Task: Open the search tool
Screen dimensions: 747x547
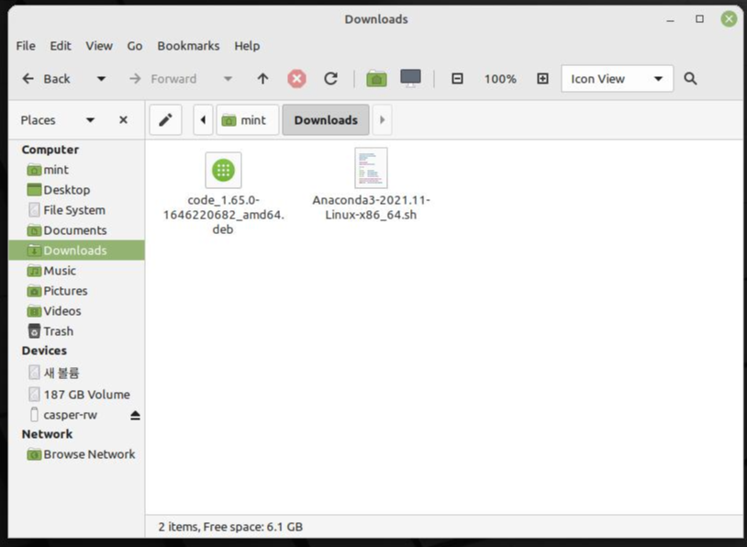Action: (x=690, y=79)
